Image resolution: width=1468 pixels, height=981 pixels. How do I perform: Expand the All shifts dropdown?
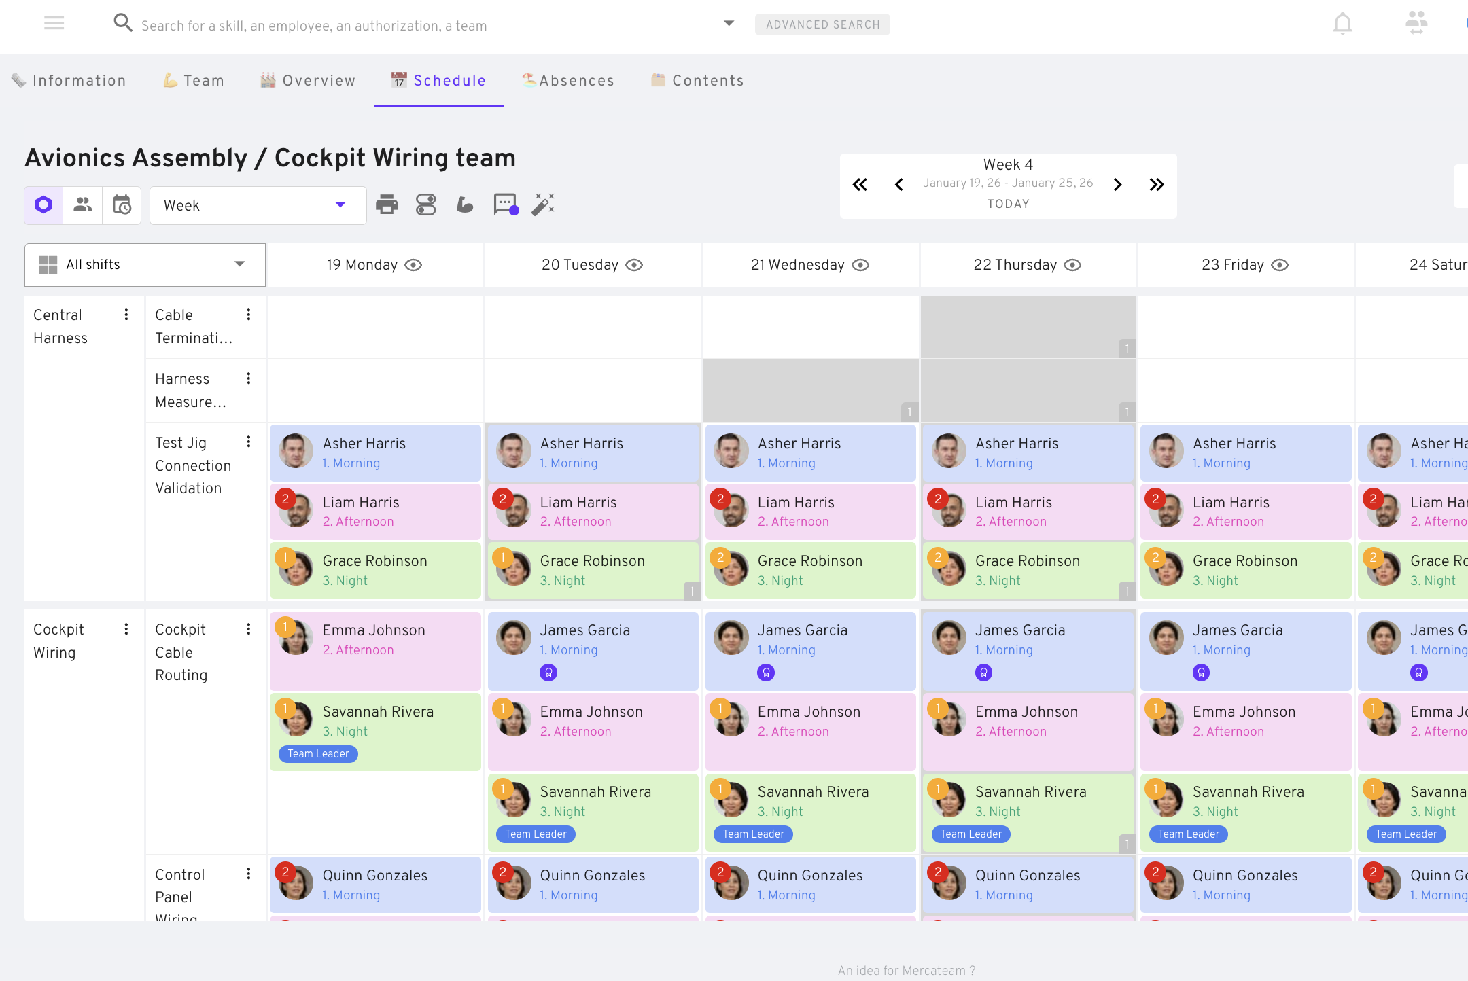145,264
